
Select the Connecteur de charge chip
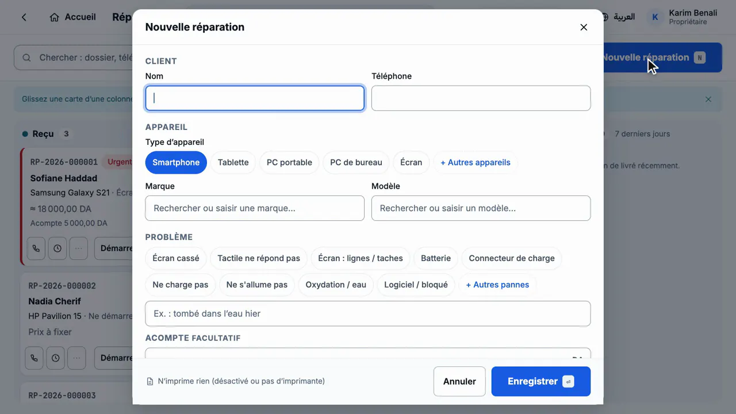click(x=512, y=258)
